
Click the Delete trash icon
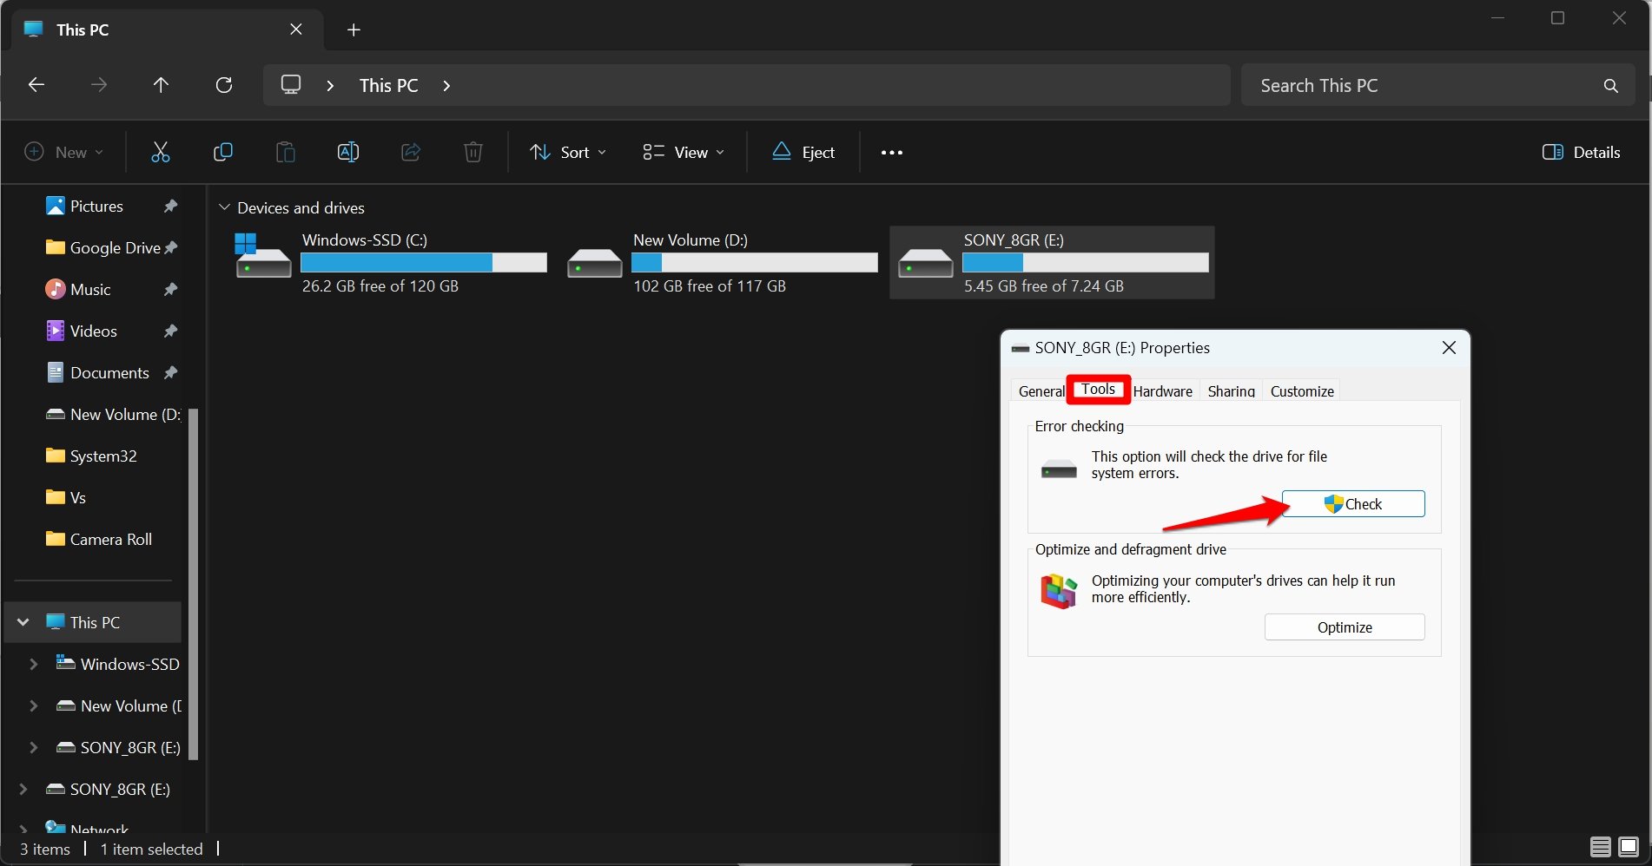click(x=472, y=152)
